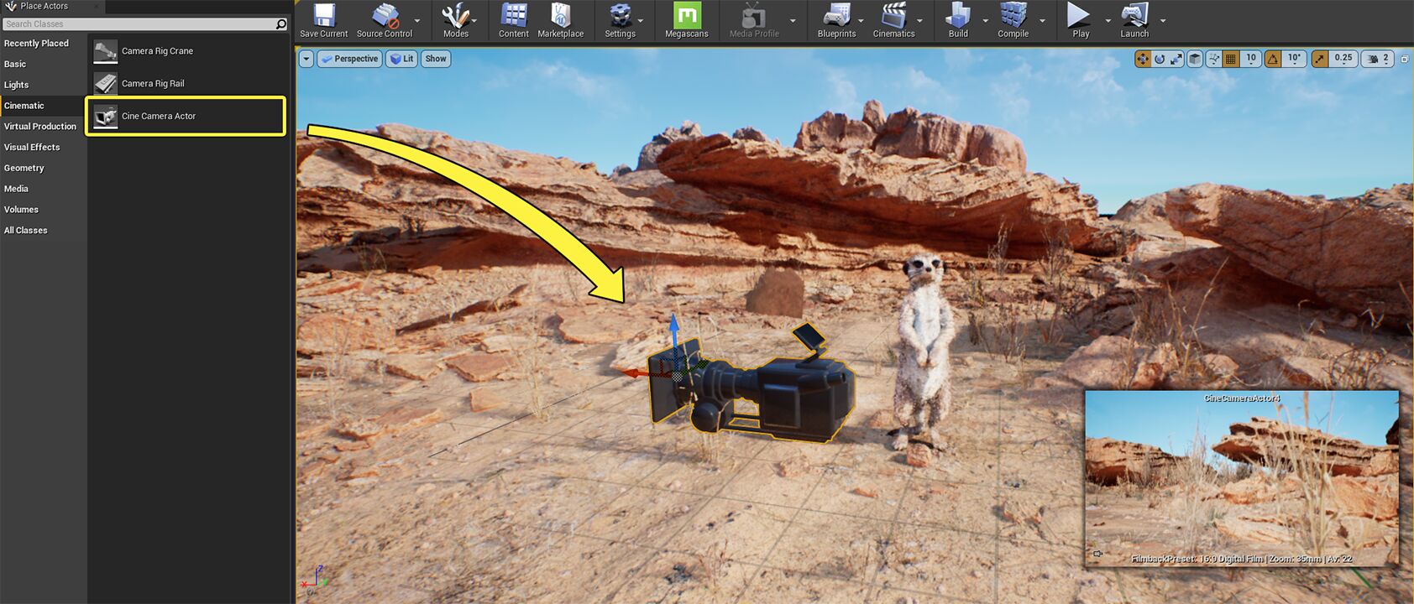Open the Settings gear icon
The width and height of the screenshot is (1414, 604).
tap(620, 15)
